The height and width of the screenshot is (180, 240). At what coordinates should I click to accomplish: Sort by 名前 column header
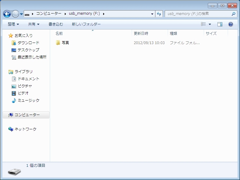tap(59, 33)
